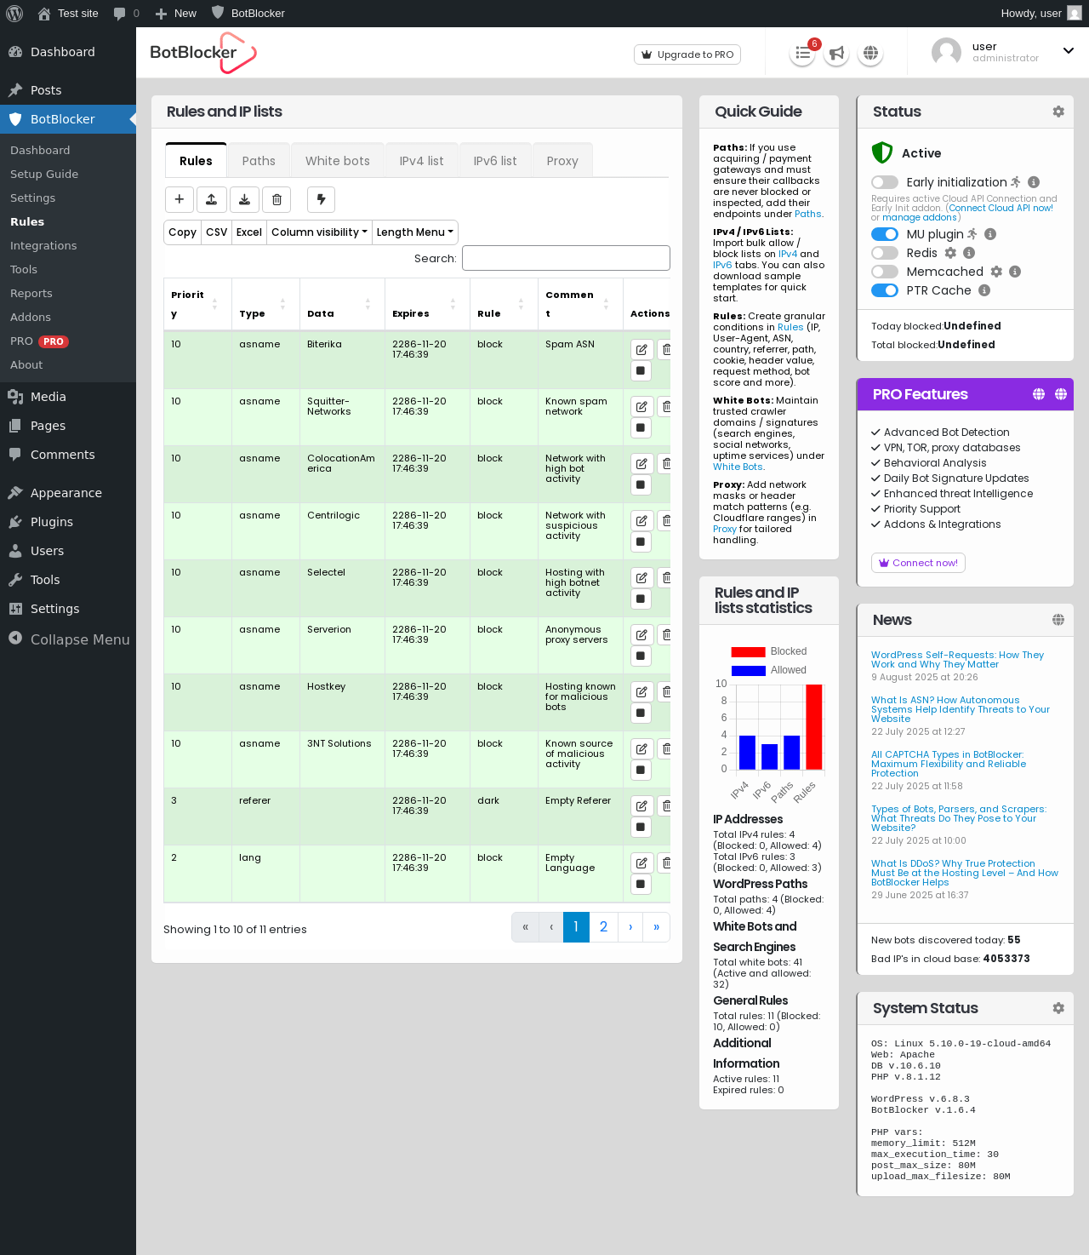Sort table by Rule column
This screenshot has height=1255, width=1089.
click(x=504, y=304)
